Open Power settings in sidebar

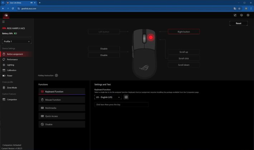17,76
